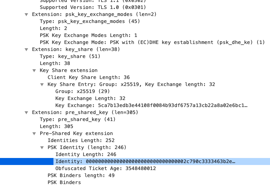Select Obfuscated Ticket Age: 3548480012 row
Viewport: 270px width, 186px height.
[106, 168]
